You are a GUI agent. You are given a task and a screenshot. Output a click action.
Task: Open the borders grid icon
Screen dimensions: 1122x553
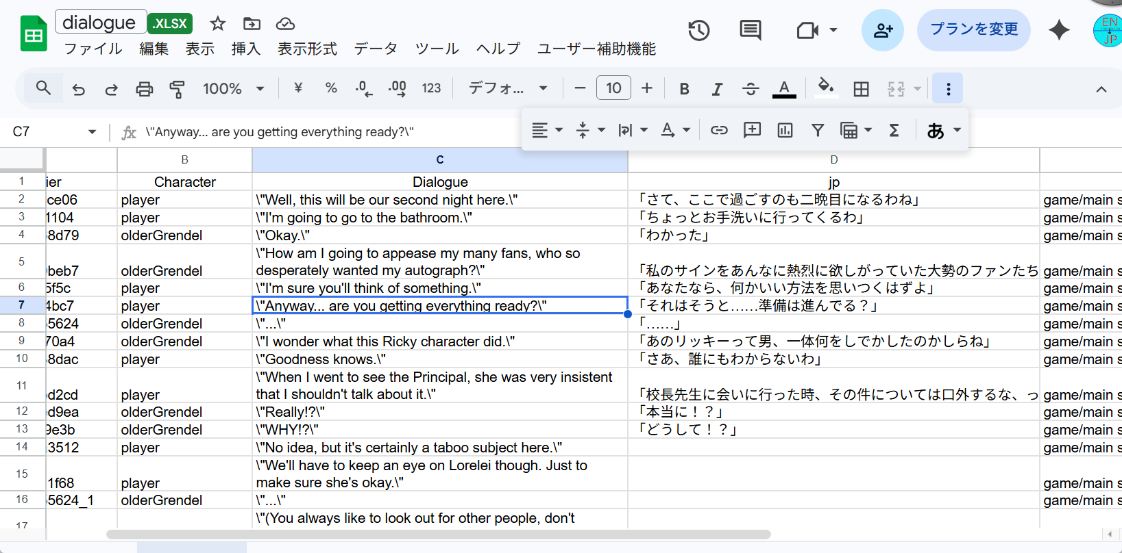(x=861, y=89)
